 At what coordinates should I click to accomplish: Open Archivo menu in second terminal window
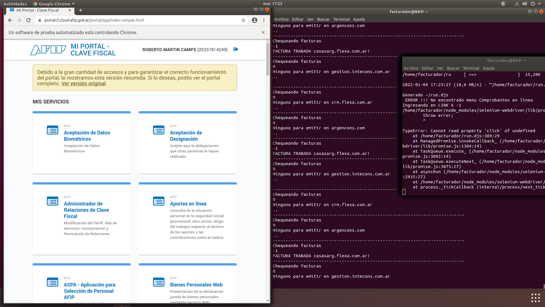411,68
